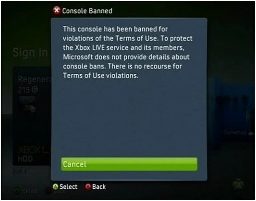256x201 pixels.
Task: Click the XBOX L text on the profile tile
Action: coord(34,150)
